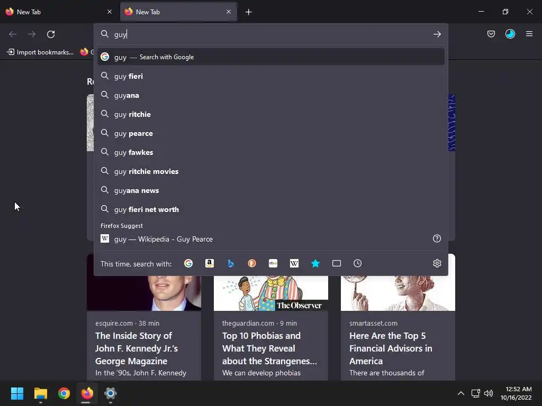The image size is (542, 406).
Task: Click the Go arrow in the address bar
Action: pyautogui.click(x=437, y=34)
